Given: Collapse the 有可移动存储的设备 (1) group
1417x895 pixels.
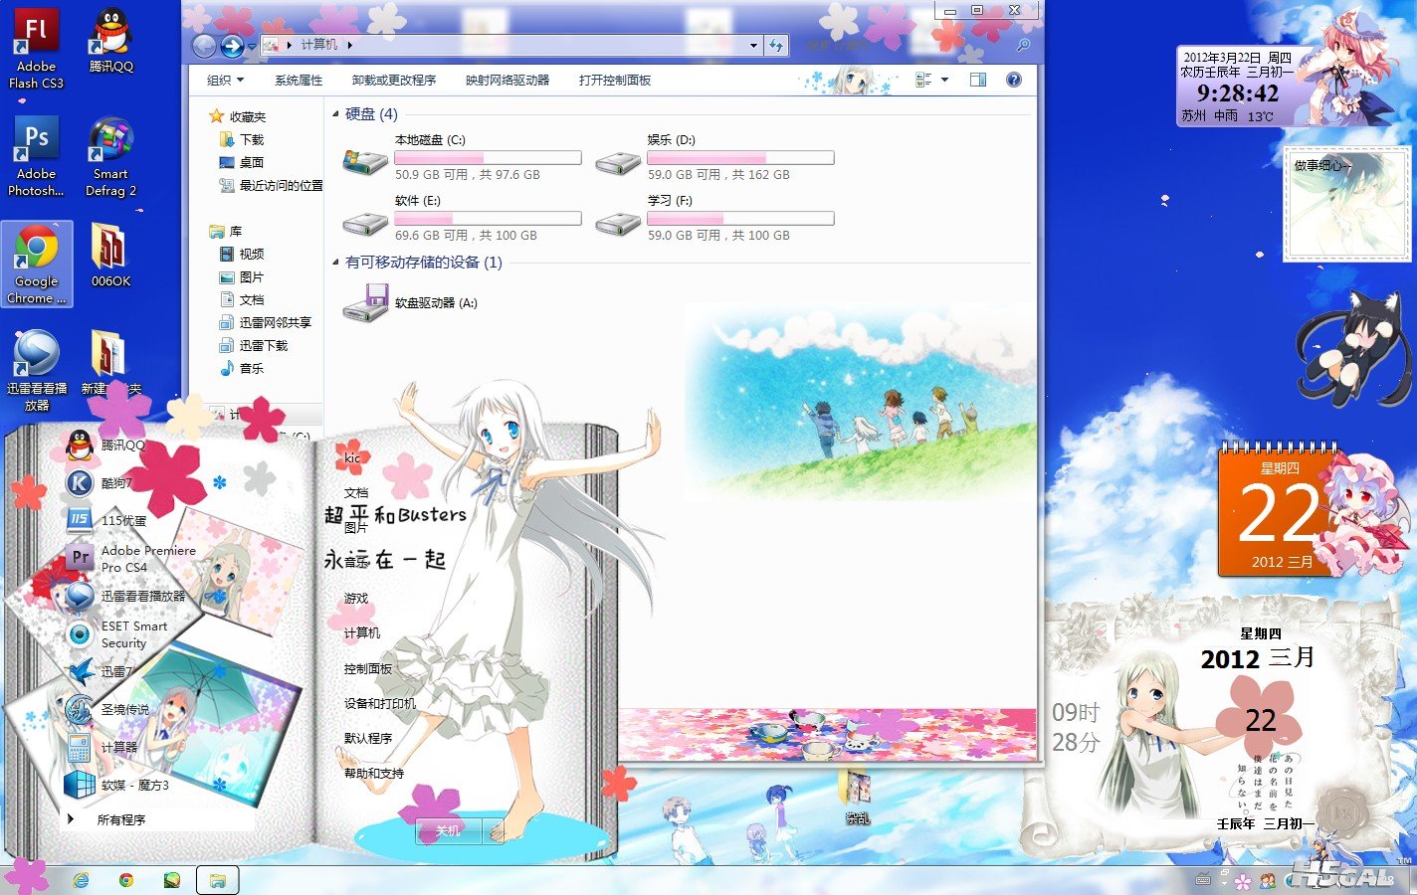Looking at the screenshot, I should (x=335, y=263).
